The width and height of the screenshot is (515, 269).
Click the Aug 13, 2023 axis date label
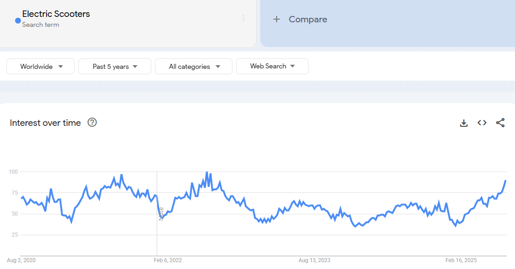click(x=314, y=260)
